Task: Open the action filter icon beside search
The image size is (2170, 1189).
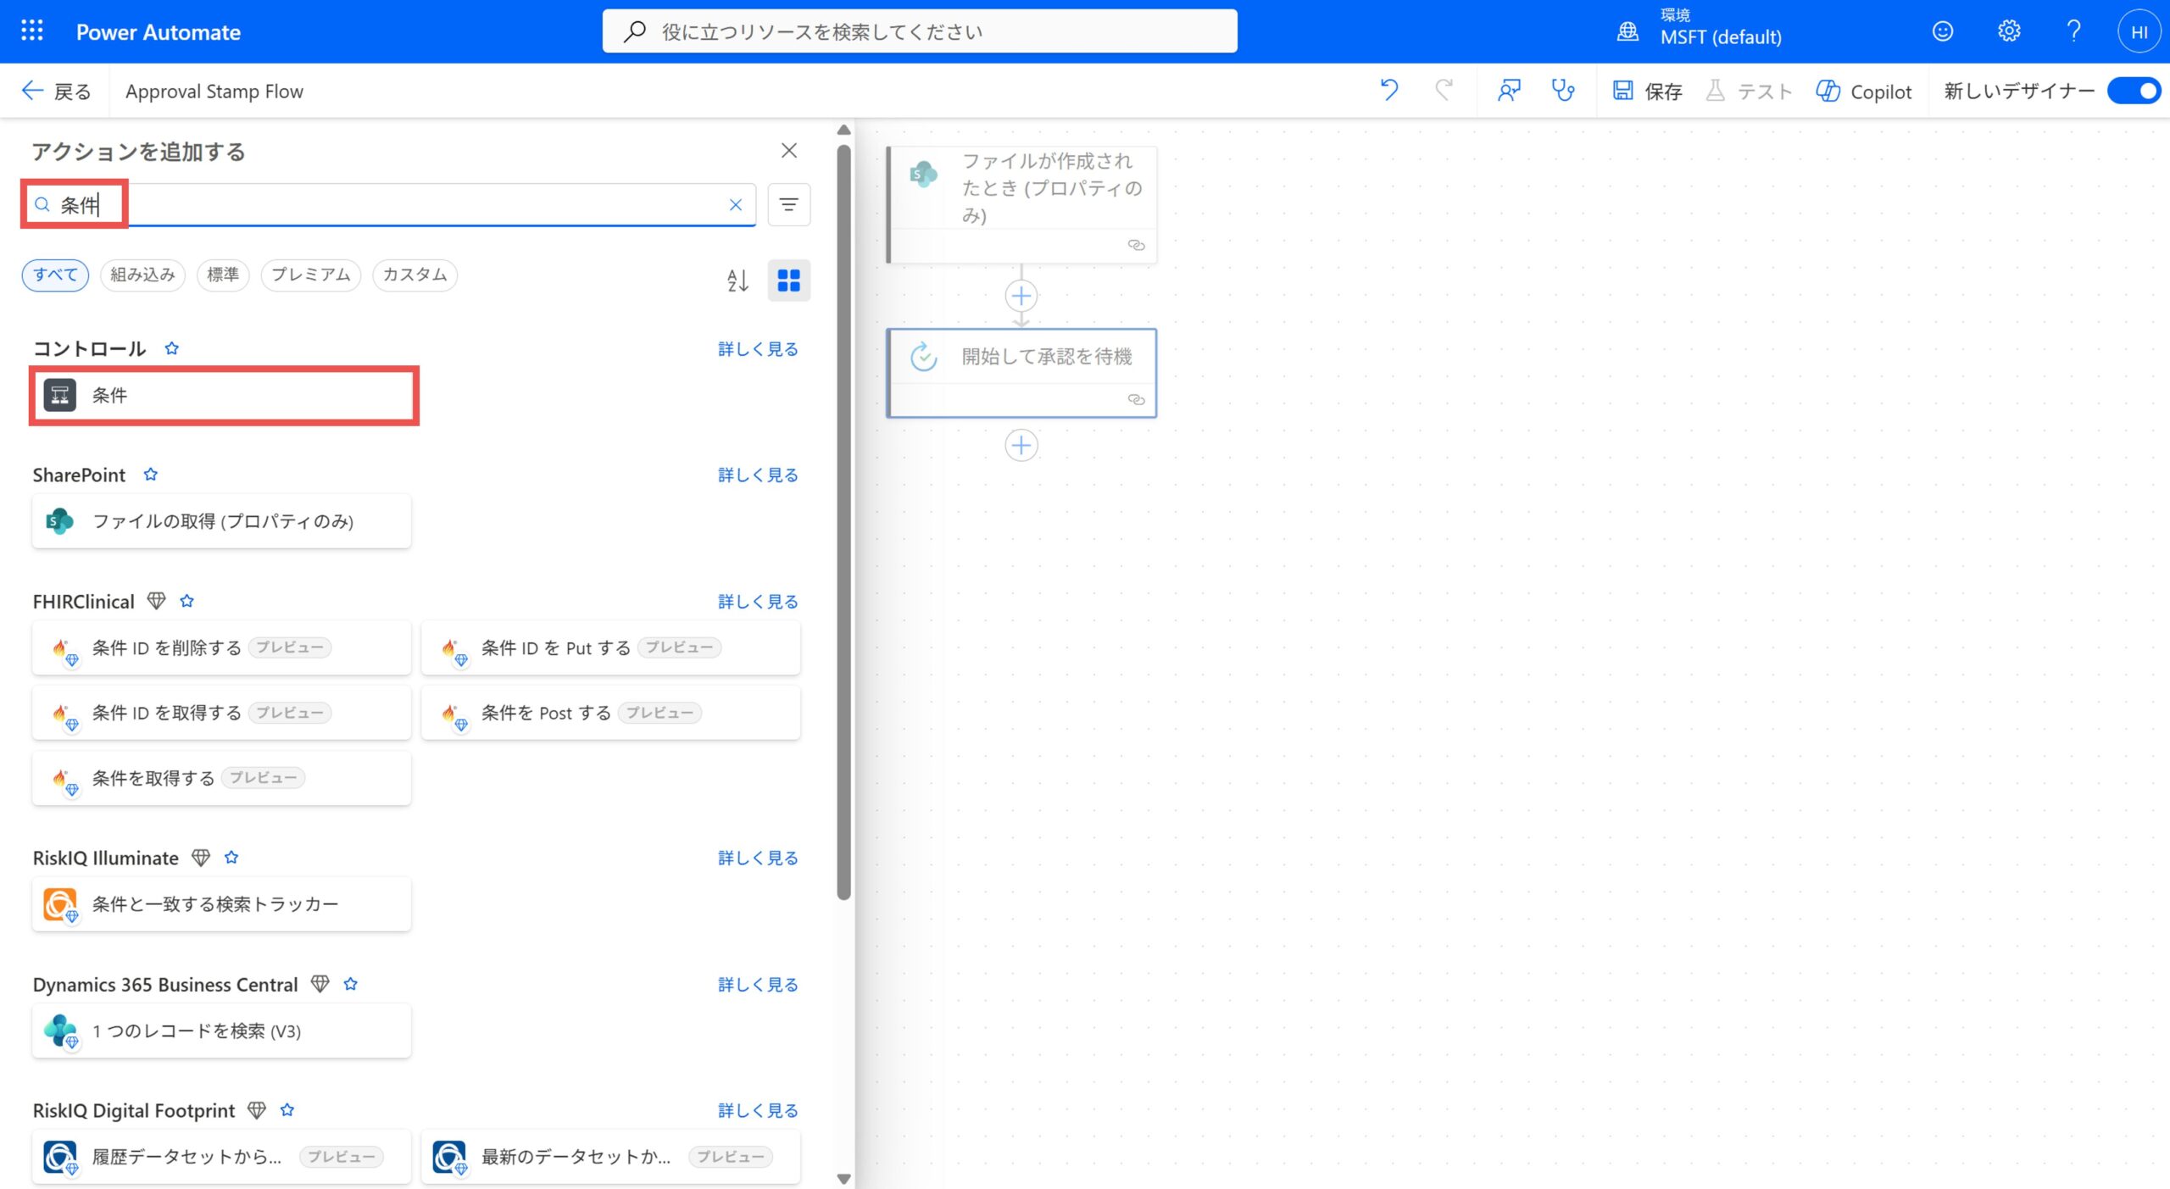Action: (x=788, y=204)
